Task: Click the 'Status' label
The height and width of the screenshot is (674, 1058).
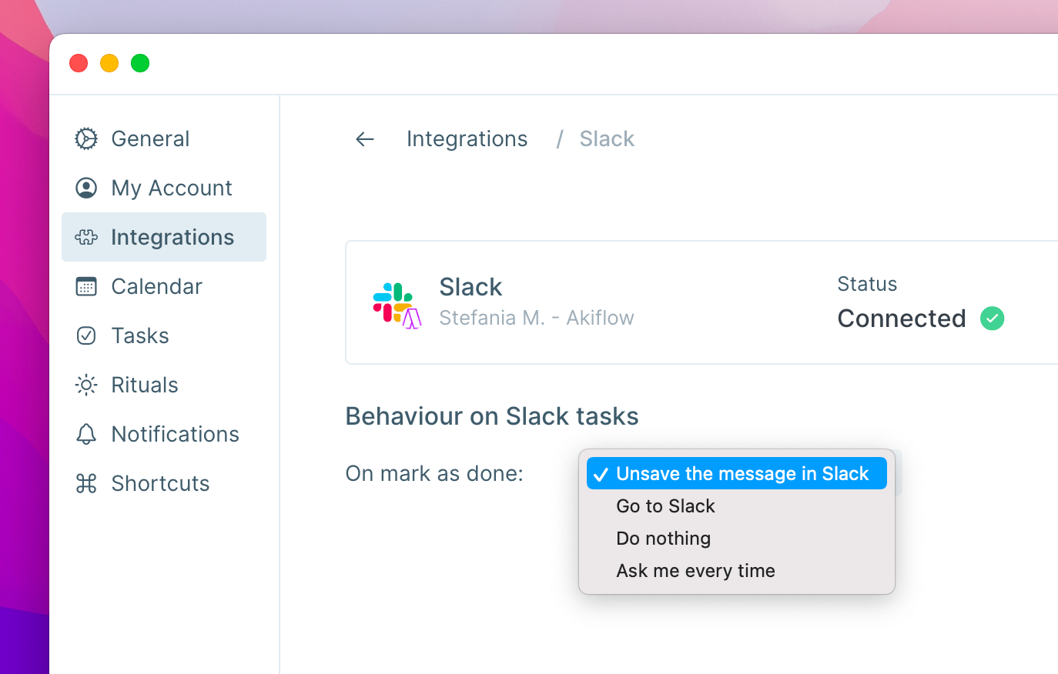Action: click(x=867, y=284)
